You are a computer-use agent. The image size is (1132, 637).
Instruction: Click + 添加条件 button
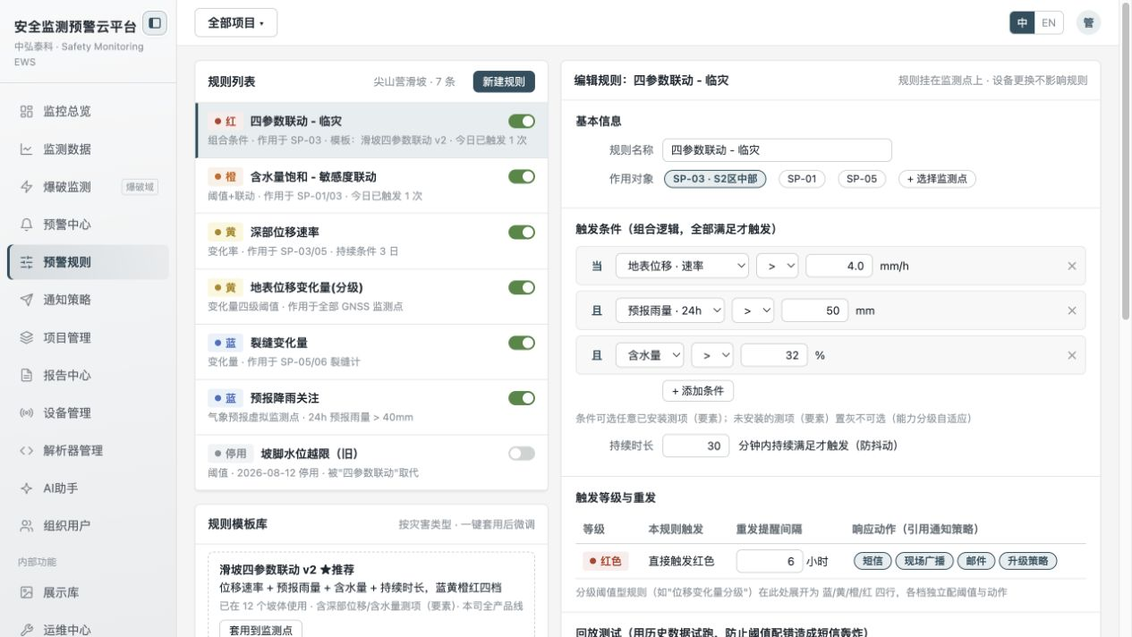(698, 391)
